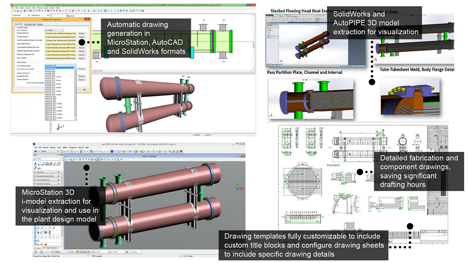Open active level Default dropdown in MicroStation toolbar

[50, 151]
